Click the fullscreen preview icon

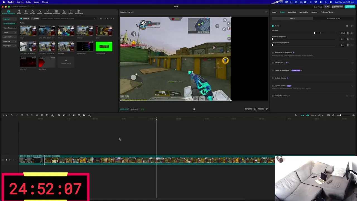pyautogui.click(x=267, y=109)
